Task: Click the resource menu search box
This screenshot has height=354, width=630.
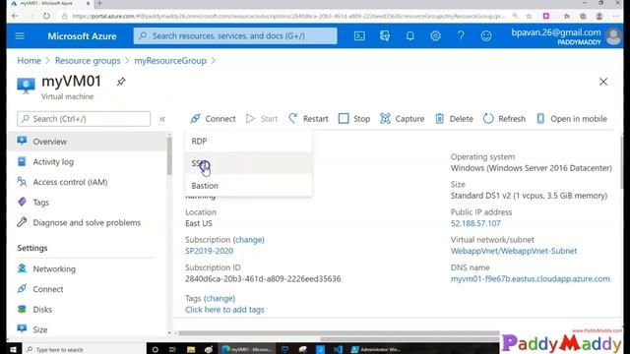Action: [x=84, y=119]
